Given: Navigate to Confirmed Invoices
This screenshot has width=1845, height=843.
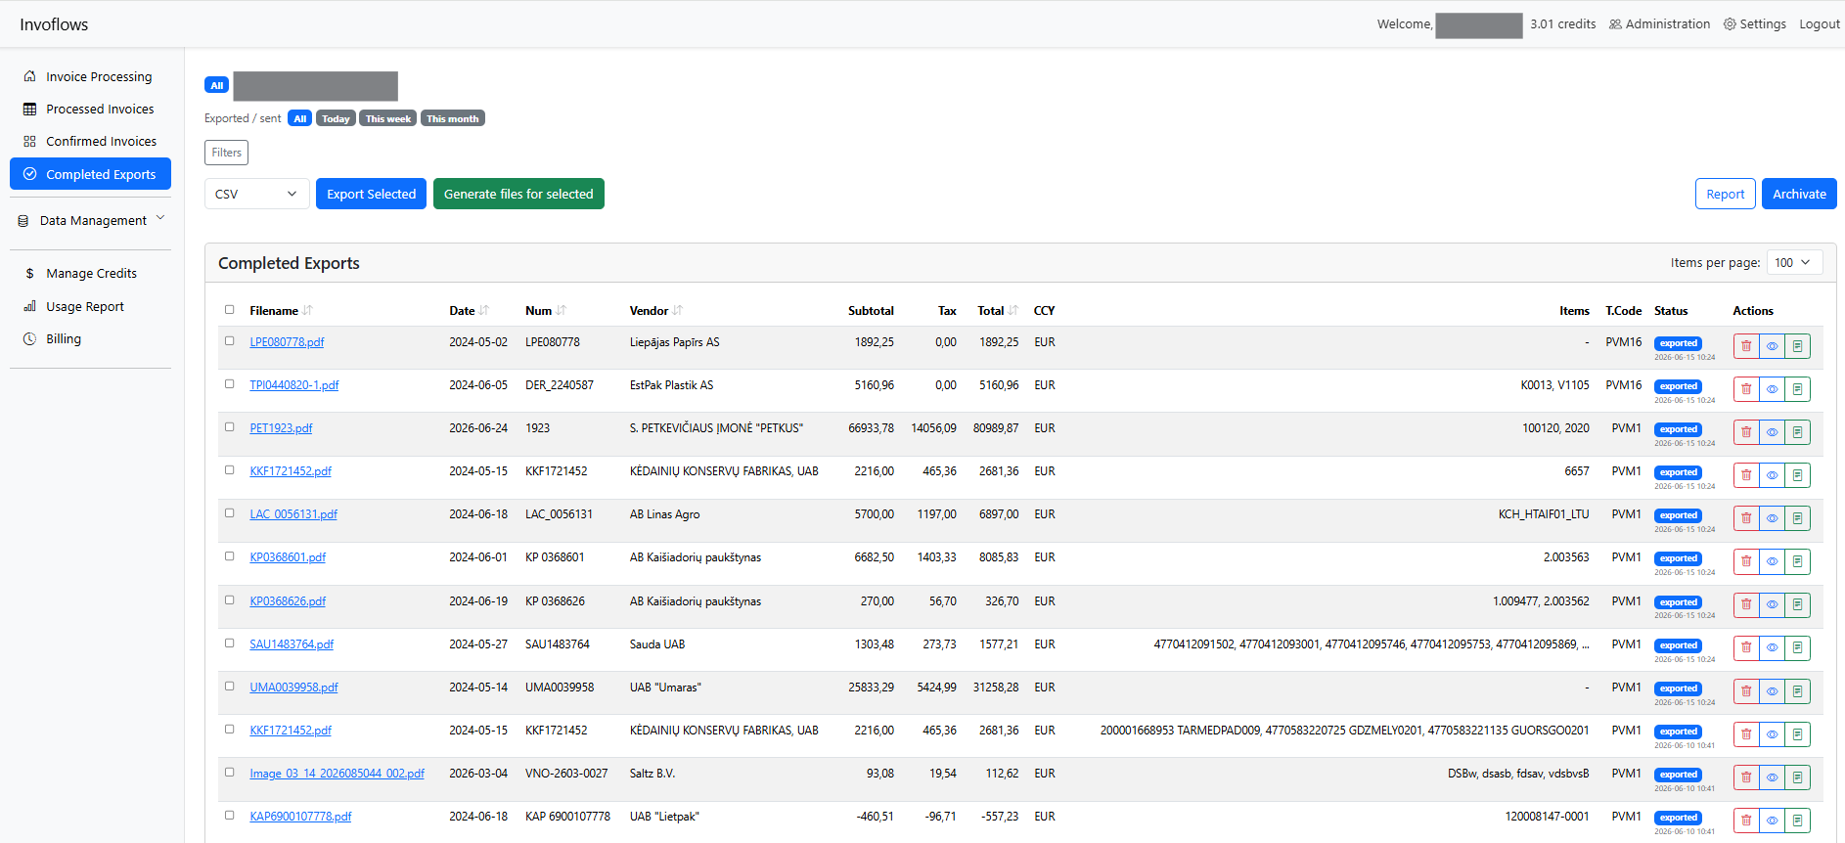Looking at the screenshot, I should tap(91, 141).
